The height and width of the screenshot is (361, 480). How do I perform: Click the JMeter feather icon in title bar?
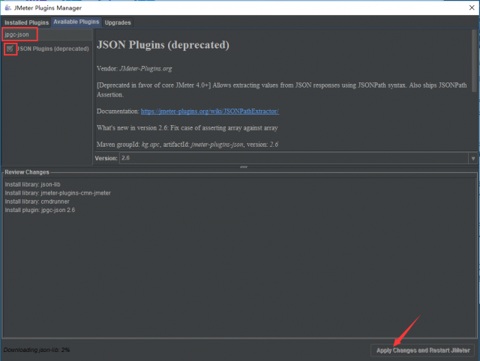7,7
